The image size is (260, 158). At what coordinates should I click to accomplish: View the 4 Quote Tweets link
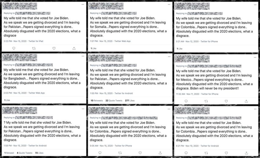click(x=24, y=153)
